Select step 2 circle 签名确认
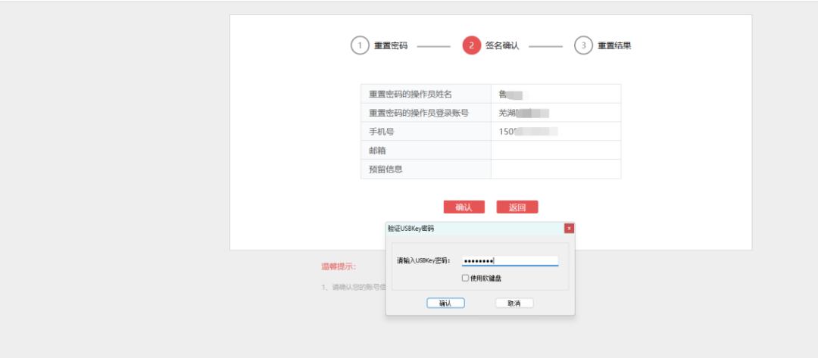 (x=471, y=45)
